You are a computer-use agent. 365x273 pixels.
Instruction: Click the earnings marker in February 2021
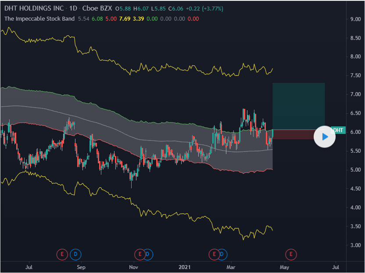coord(215,254)
